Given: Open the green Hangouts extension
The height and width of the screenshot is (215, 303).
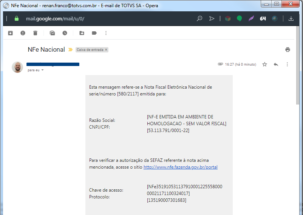Looking at the screenshot, I should click(239, 18).
